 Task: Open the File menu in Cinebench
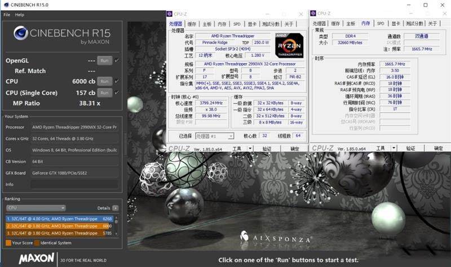[7, 15]
